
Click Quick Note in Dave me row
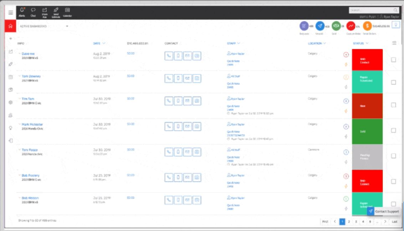coord(233,61)
